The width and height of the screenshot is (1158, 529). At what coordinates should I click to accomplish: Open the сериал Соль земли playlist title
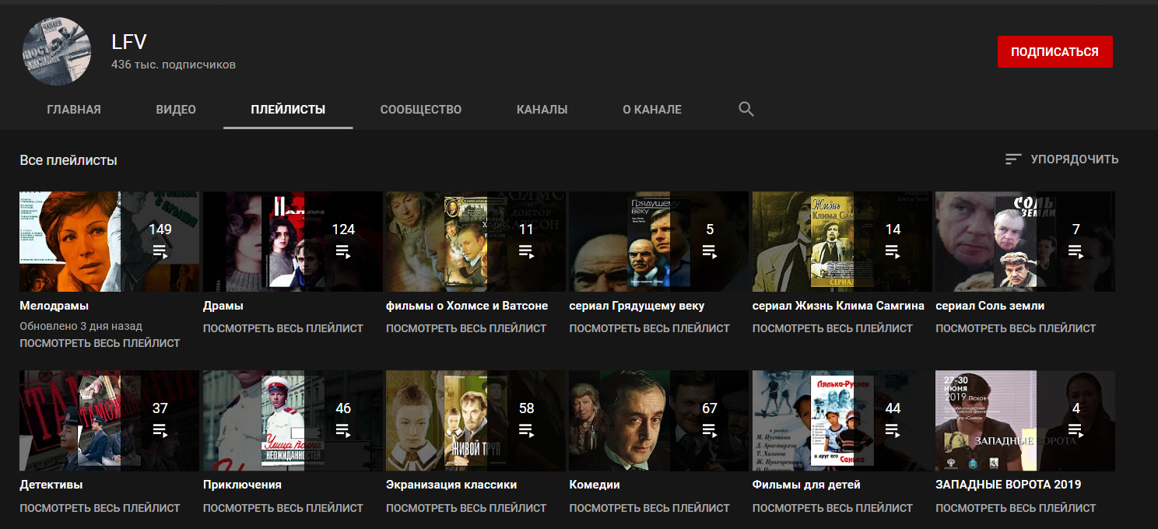pyautogui.click(x=990, y=306)
